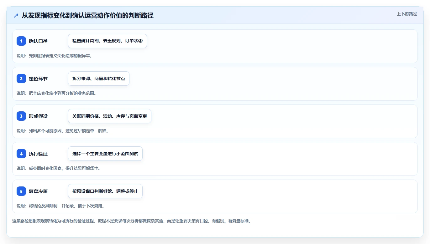Click the 执行验证 step label
Viewport: 430px width, 244px height.
point(38,154)
